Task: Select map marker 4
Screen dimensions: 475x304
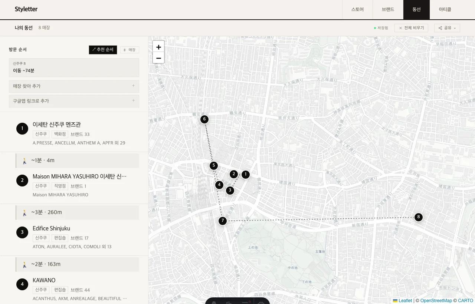Action: (x=219, y=184)
